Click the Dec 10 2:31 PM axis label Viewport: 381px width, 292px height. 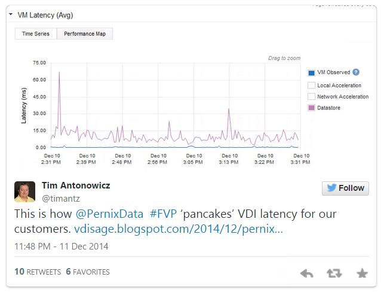coord(51,159)
